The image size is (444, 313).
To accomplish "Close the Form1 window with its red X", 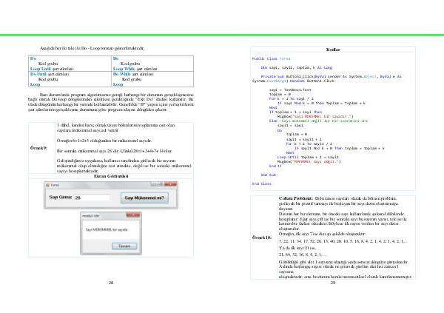I will click(x=171, y=184).
